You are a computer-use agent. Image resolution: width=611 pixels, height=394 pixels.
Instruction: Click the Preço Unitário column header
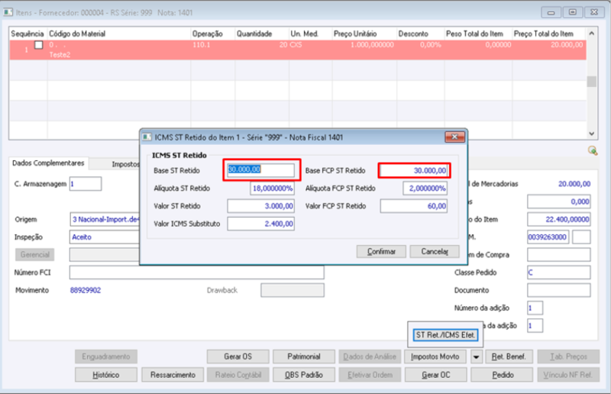(x=364, y=34)
